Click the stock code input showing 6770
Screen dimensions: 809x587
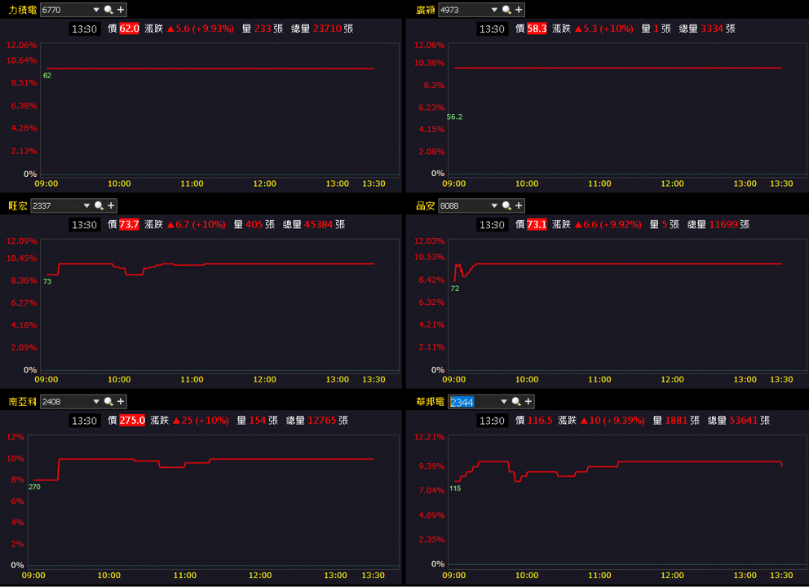(x=65, y=10)
